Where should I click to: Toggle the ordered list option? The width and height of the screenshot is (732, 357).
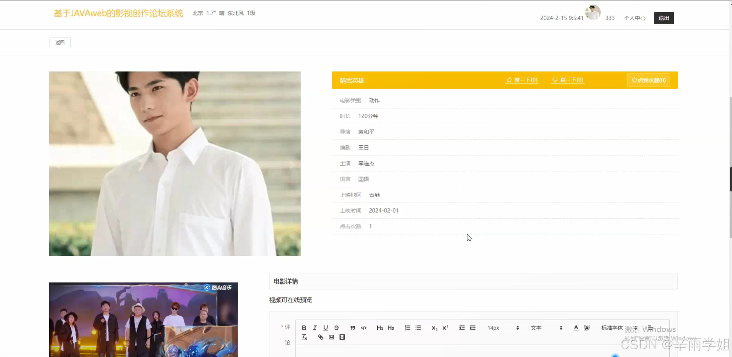[407, 328]
